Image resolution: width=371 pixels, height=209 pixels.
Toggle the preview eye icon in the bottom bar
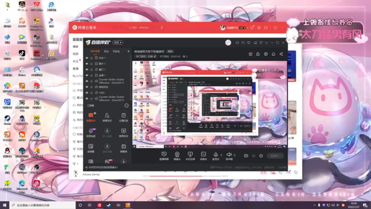pyautogui.click(x=253, y=156)
